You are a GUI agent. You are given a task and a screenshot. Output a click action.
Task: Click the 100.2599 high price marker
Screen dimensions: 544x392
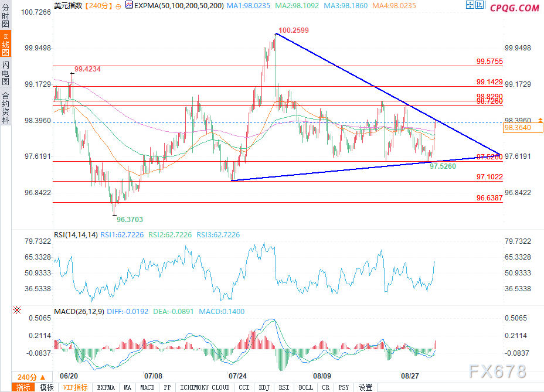[294, 30]
